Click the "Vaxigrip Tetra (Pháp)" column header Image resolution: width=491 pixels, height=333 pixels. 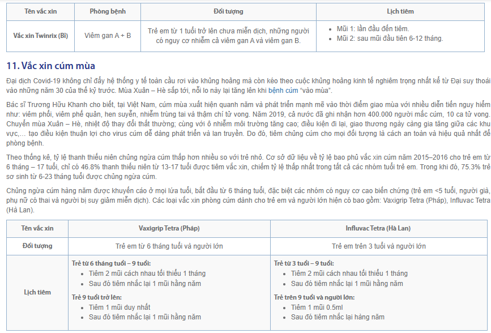(x=168, y=228)
